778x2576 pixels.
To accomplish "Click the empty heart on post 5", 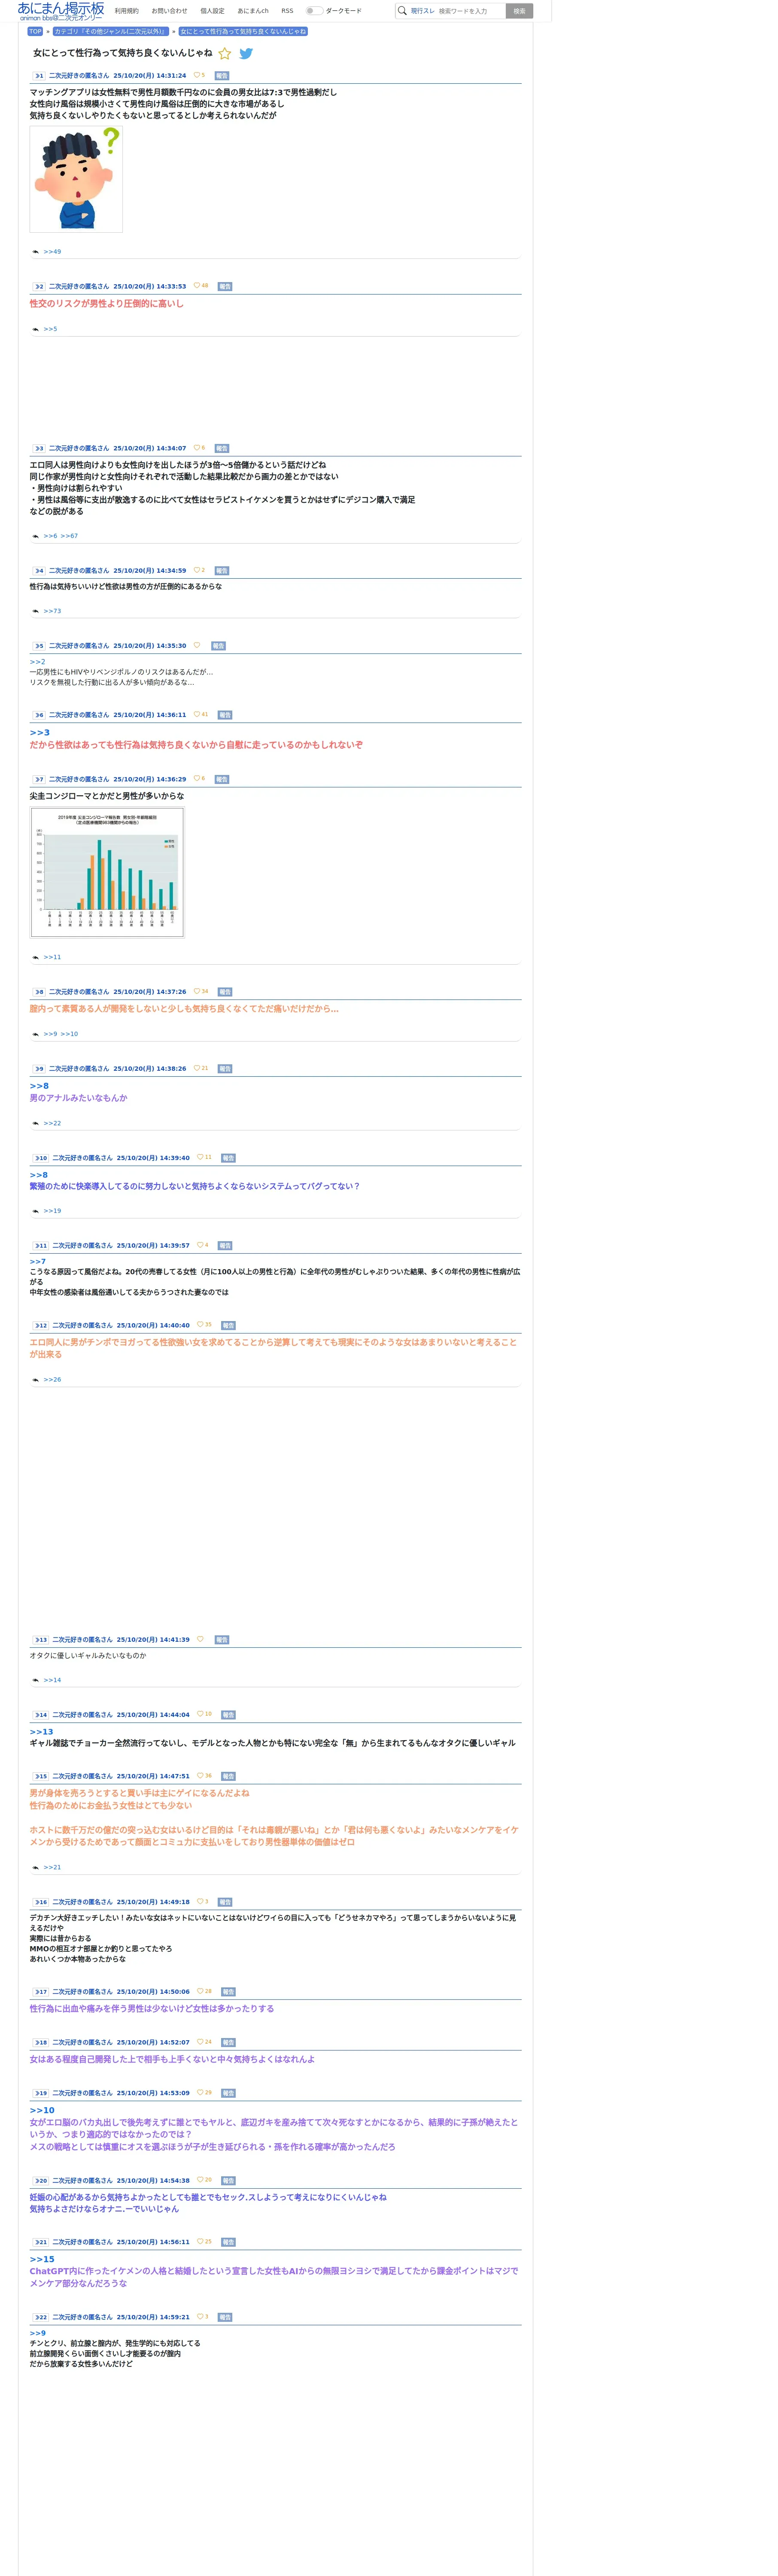I will click(197, 645).
